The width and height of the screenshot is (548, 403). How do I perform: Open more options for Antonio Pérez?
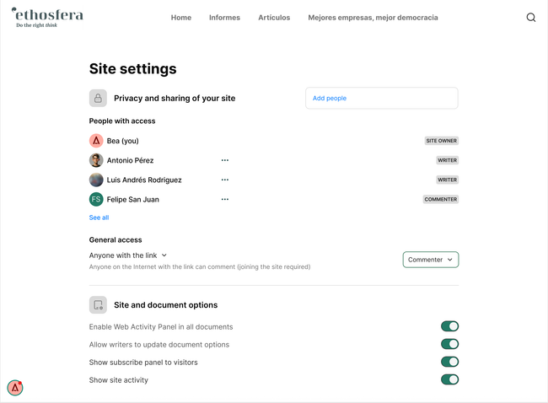point(225,160)
